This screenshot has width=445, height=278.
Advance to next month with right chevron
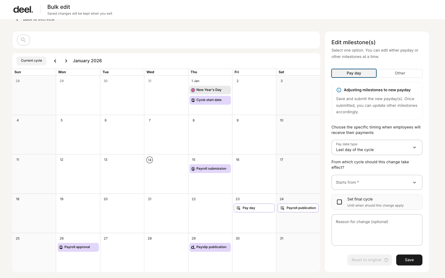[66, 61]
